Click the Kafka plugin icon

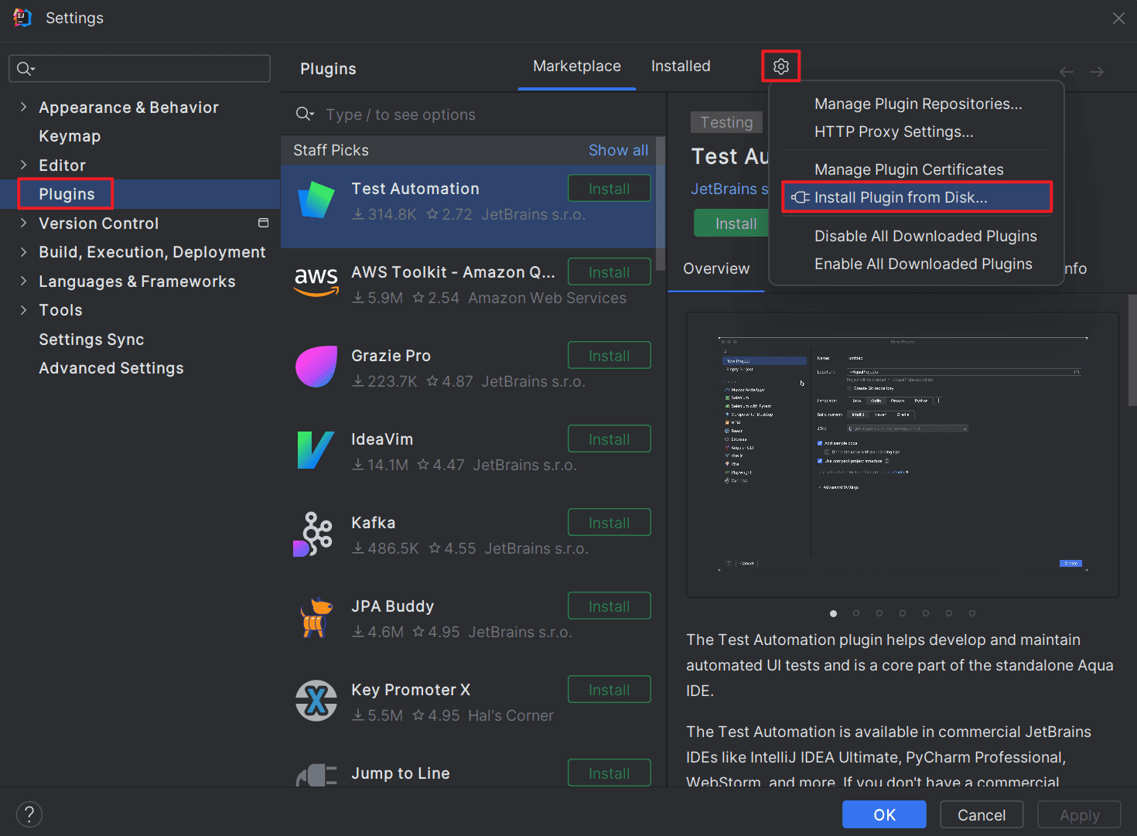(x=314, y=534)
